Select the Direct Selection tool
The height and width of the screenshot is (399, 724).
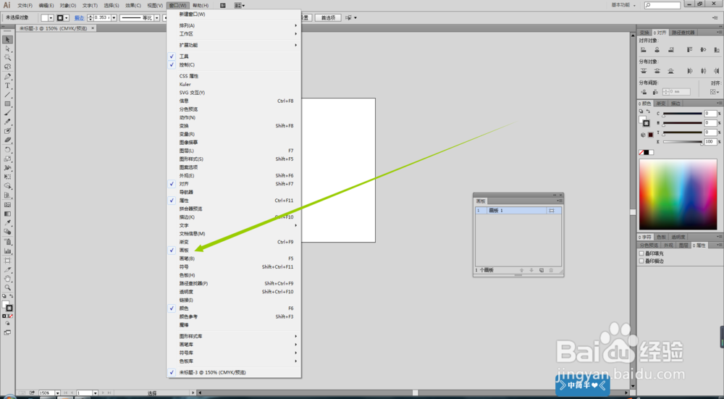pos(7,49)
